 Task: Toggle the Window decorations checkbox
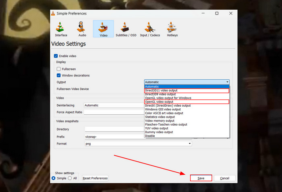point(59,75)
